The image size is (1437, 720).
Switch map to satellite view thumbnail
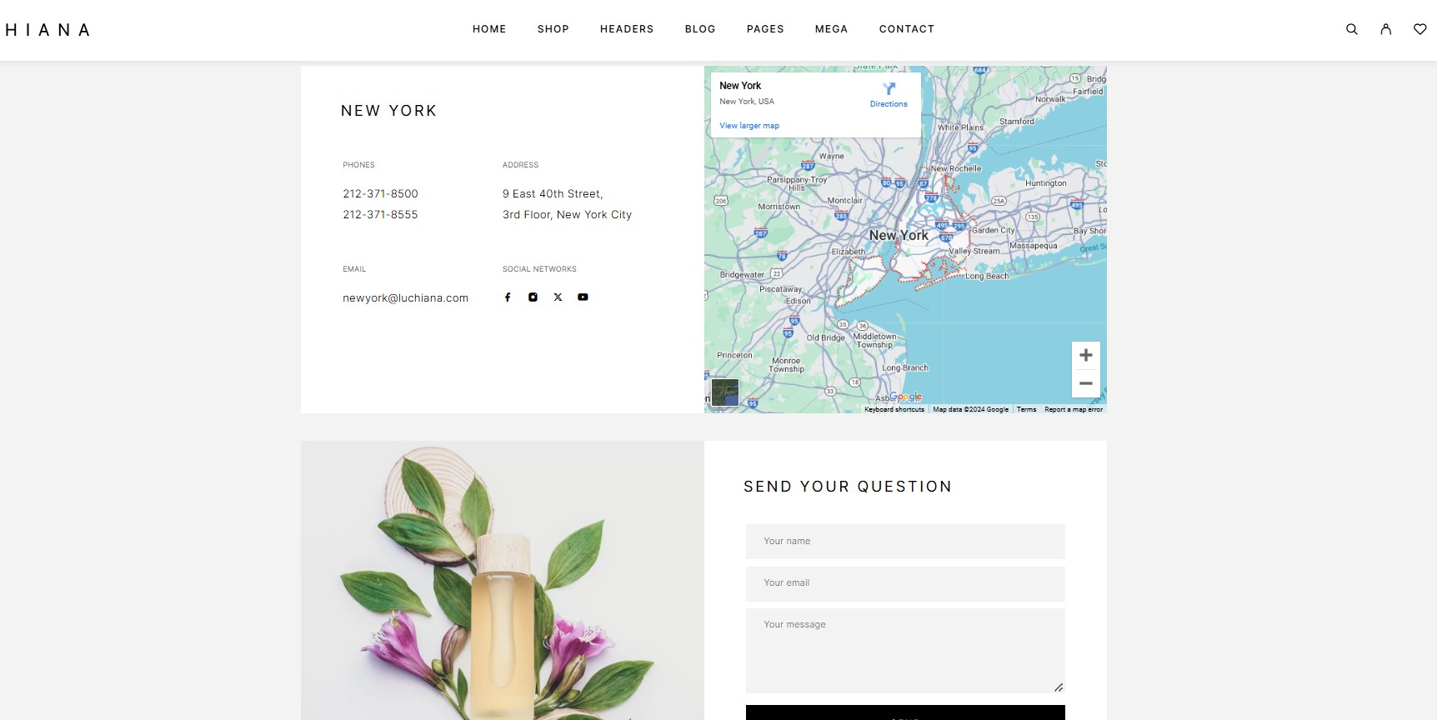point(725,392)
